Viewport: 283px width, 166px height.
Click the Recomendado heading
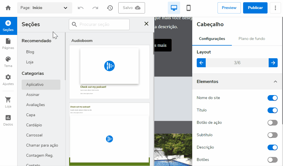point(37,41)
